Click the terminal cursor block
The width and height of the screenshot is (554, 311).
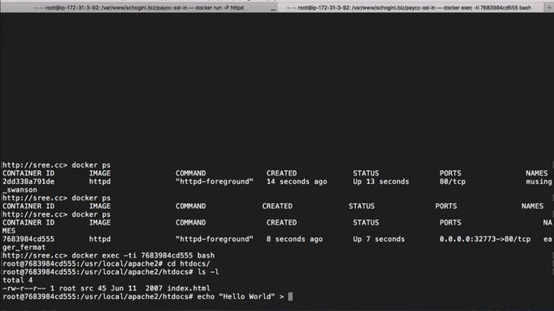pyautogui.click(x=291, y=296)
